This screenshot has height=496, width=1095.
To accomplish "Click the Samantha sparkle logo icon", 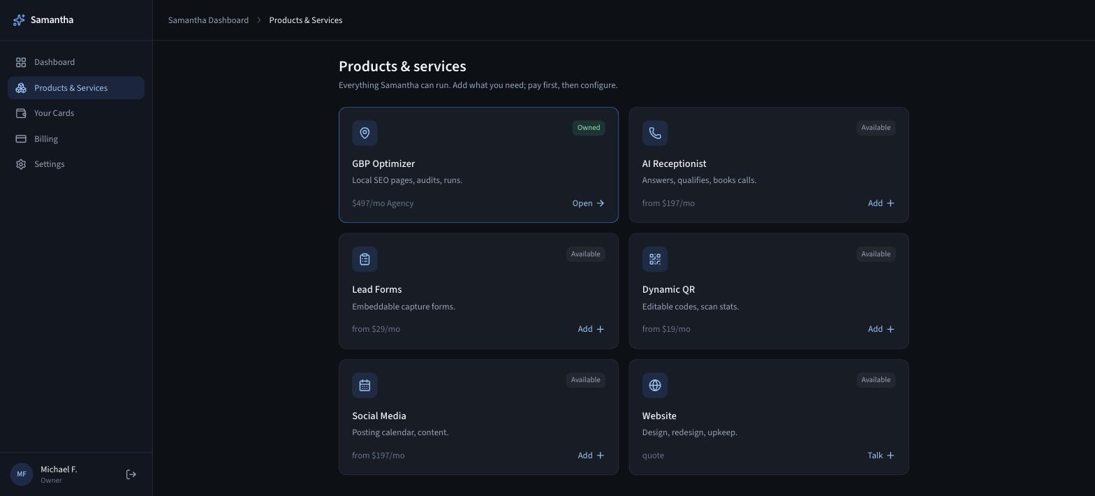I will 19,20.
